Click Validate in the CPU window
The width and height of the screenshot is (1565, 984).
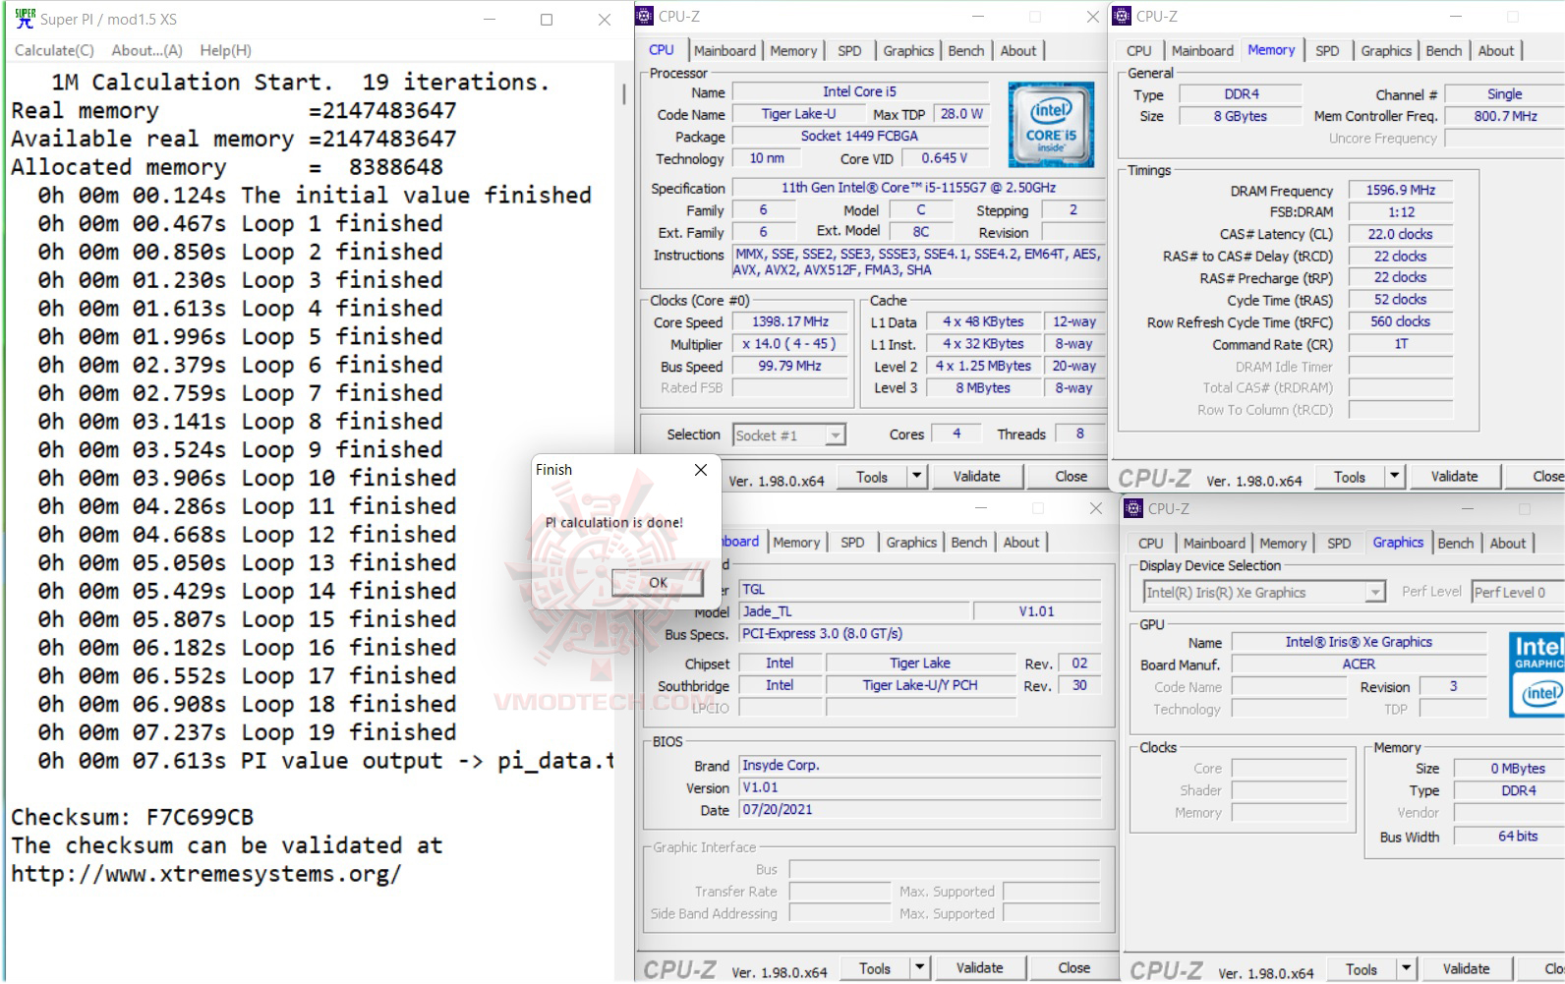pyautogui.click(x=976, y=477)
